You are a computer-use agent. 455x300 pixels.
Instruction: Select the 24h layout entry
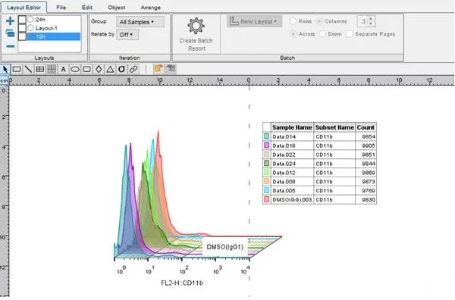coord(40,20)
